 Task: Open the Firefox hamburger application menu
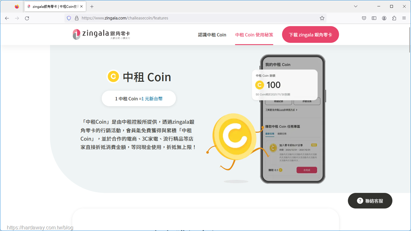404,18
